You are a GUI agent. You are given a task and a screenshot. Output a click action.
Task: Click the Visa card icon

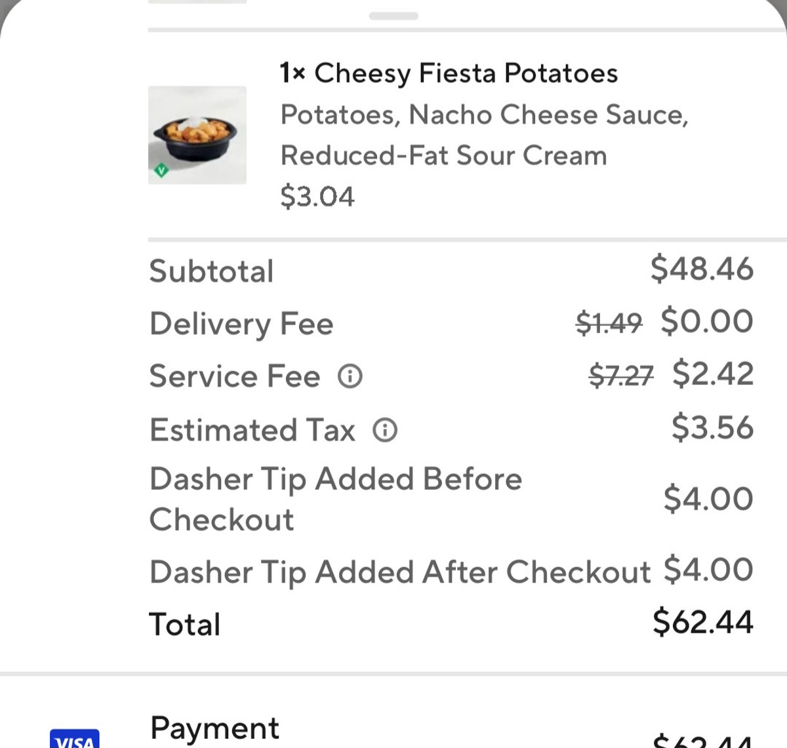click(x=75, y=739)
